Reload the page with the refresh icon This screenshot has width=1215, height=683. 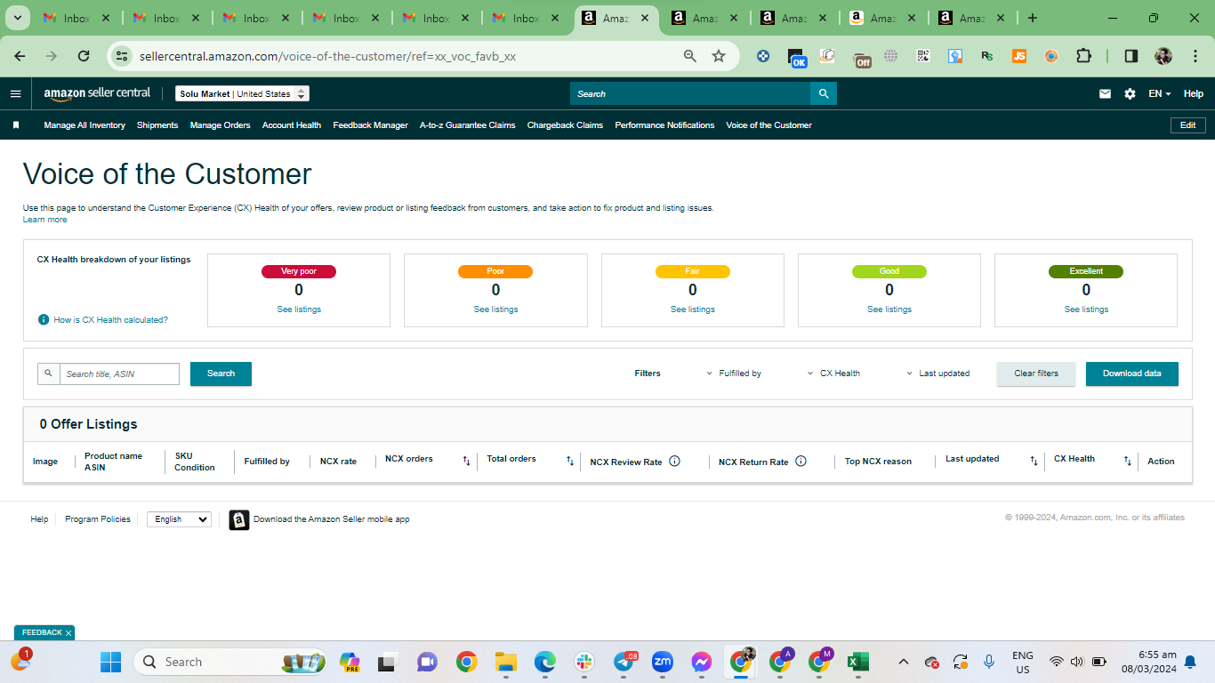click(84, 56)
